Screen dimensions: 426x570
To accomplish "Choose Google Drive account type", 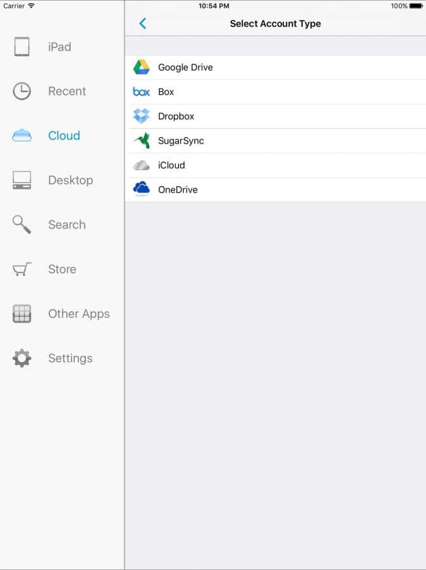I will (x=185, y=67).
